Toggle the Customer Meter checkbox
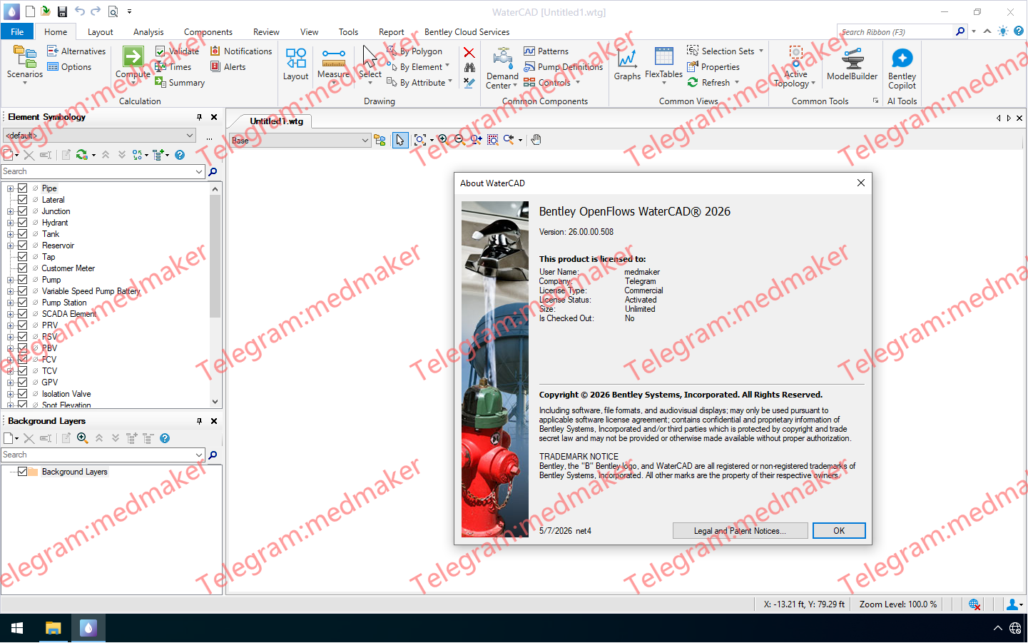 pos(22,268)
